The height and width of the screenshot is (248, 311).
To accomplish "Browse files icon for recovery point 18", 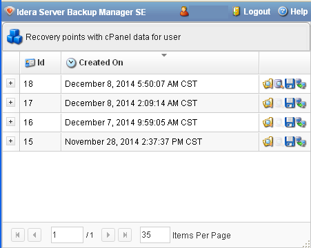I will click(x=268, y=84).
